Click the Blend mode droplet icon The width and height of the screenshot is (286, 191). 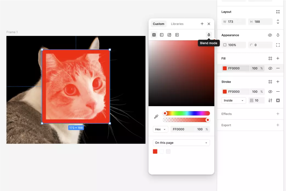click(x=209, y=35)
